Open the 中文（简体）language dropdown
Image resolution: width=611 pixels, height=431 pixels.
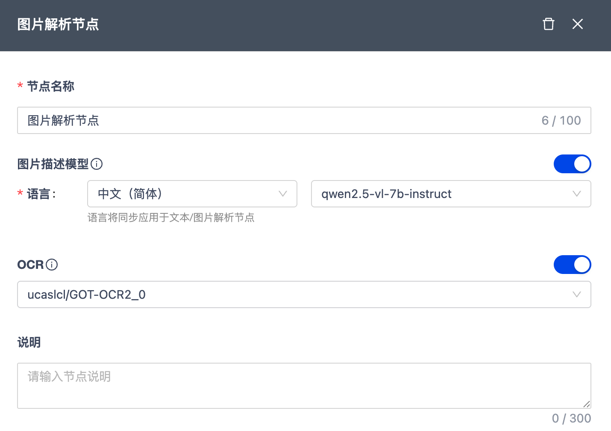192,194
